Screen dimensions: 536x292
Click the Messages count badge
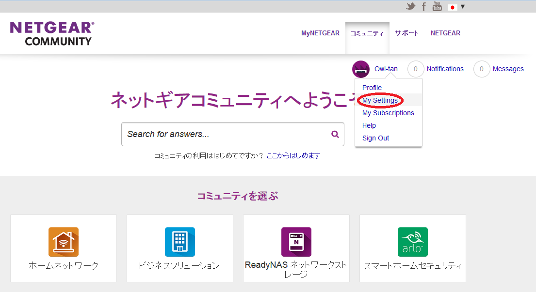coord(482,69)
